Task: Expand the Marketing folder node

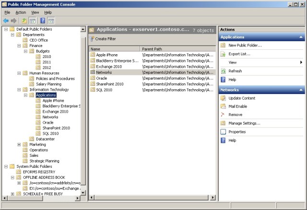Action: [x=19, y=144]
